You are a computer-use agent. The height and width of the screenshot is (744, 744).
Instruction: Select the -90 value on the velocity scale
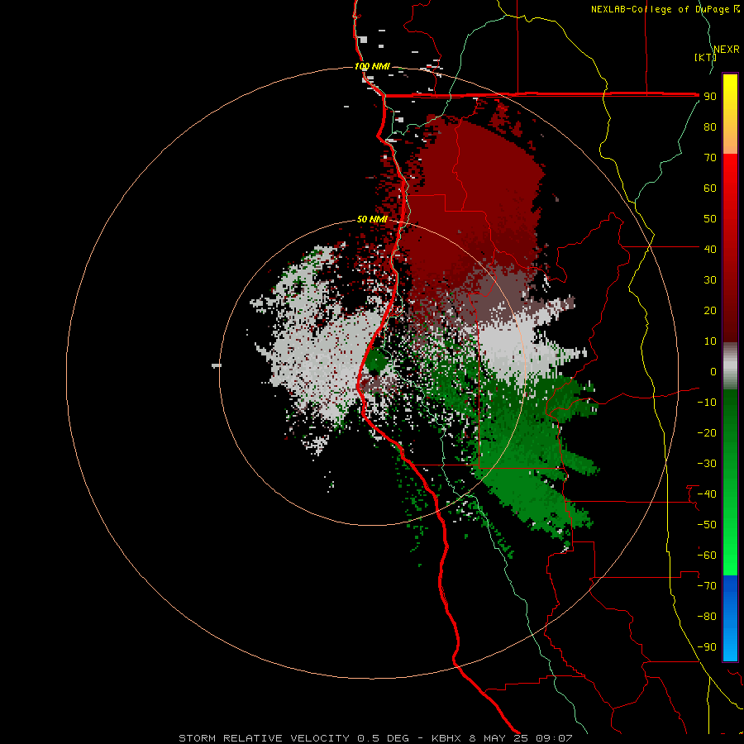(707, 647)
